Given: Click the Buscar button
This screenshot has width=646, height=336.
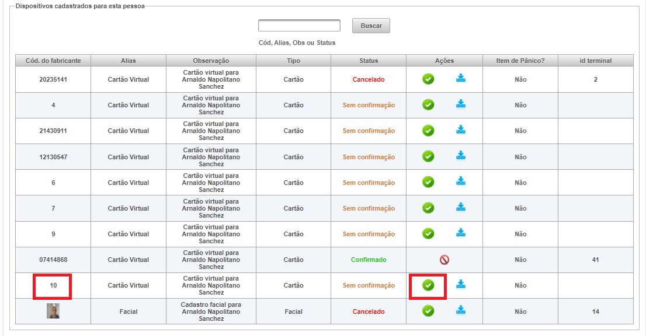Looking at the screenshot, I should [371, 26].
